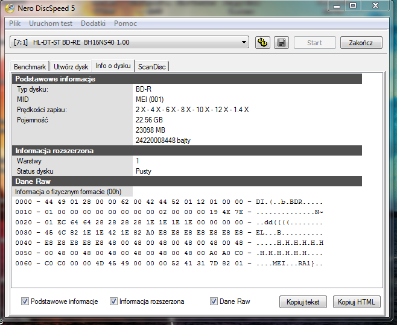Click the Prędkości zapisu label

click(x=42, y=110)
